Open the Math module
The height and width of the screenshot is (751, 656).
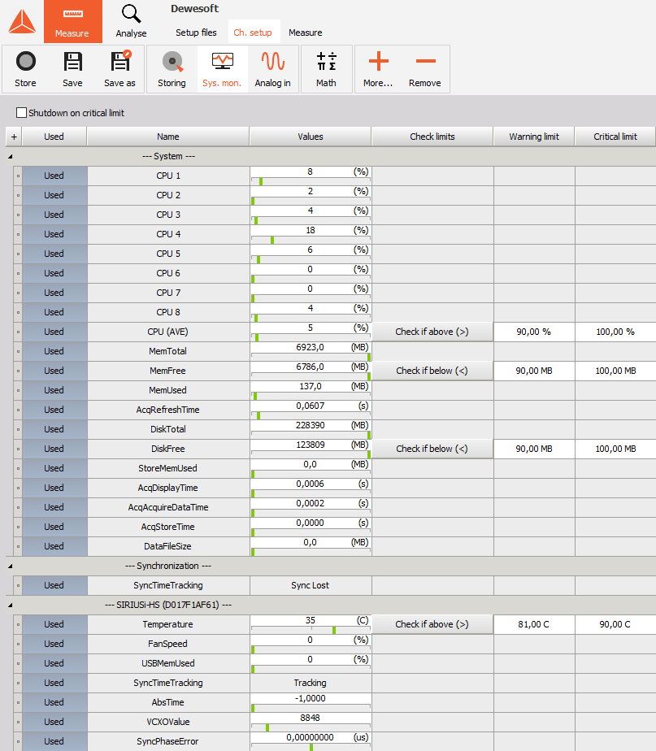pyautogui.click(x=326, y=69)
